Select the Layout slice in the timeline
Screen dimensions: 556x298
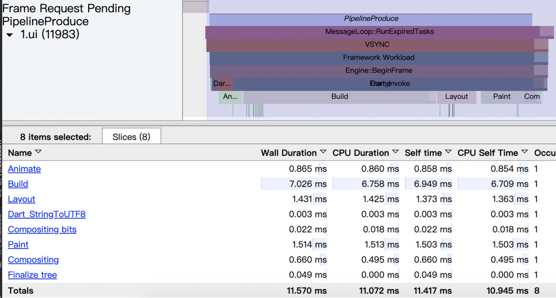point(457,97)
